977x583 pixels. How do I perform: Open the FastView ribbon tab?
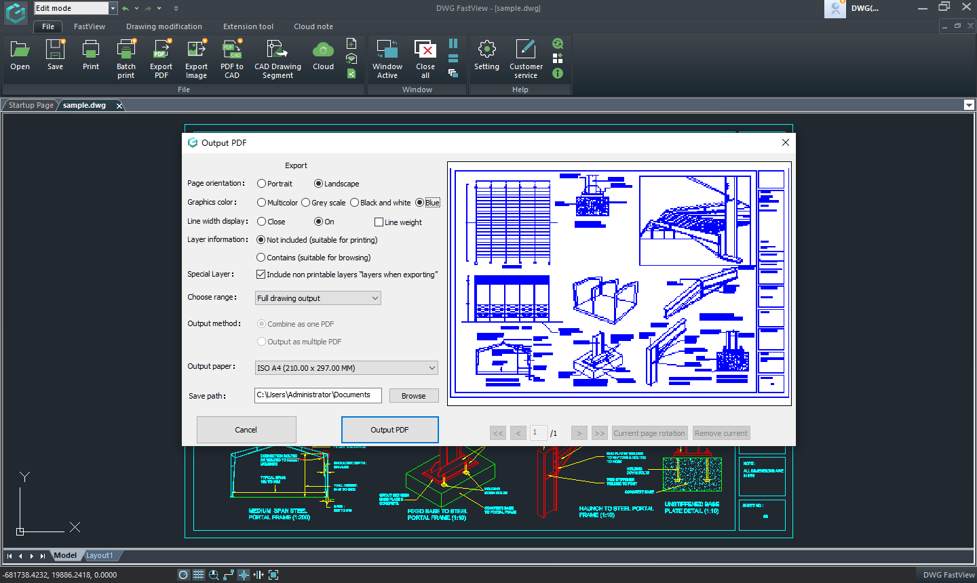point(90,26)
